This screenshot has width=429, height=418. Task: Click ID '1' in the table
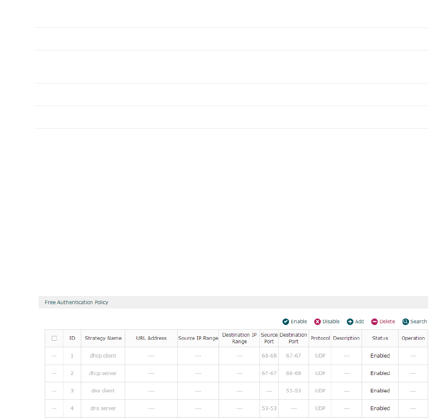72,355
